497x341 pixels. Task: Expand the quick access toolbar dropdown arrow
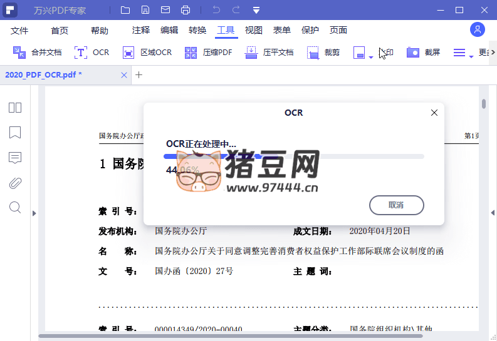click(x=256, y=10)
